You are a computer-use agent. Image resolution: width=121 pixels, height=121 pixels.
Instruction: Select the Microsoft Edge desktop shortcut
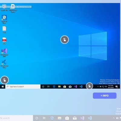coord(4,19)
